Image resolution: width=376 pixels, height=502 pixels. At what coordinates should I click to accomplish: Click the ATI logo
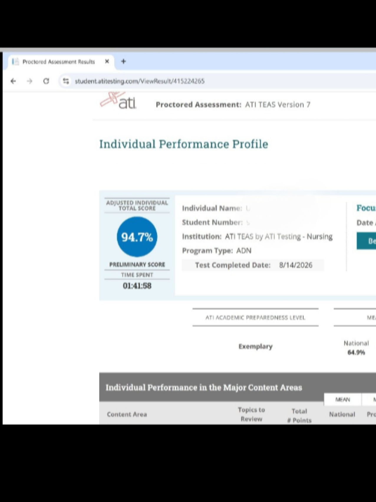[118, 101]
